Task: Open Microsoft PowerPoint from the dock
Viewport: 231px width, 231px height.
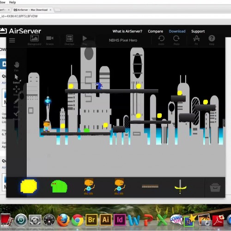Action: (x=148, y=220)
